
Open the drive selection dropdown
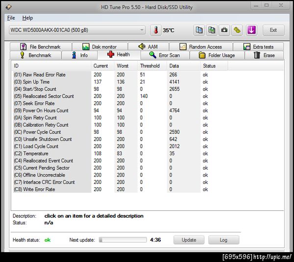pos(77,30)
